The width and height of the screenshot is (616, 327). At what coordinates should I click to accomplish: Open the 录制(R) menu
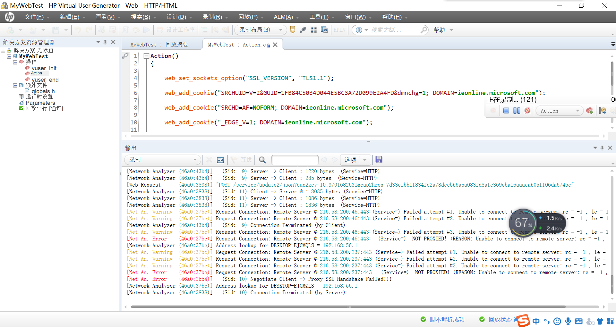point(215,17)
